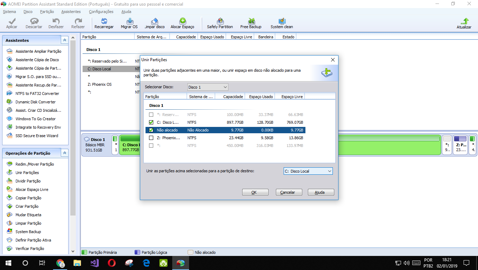Close the Unir Partições dialog
Viewport: 478px width, 270px height.
pyautogui.click(x=332, y=60)
